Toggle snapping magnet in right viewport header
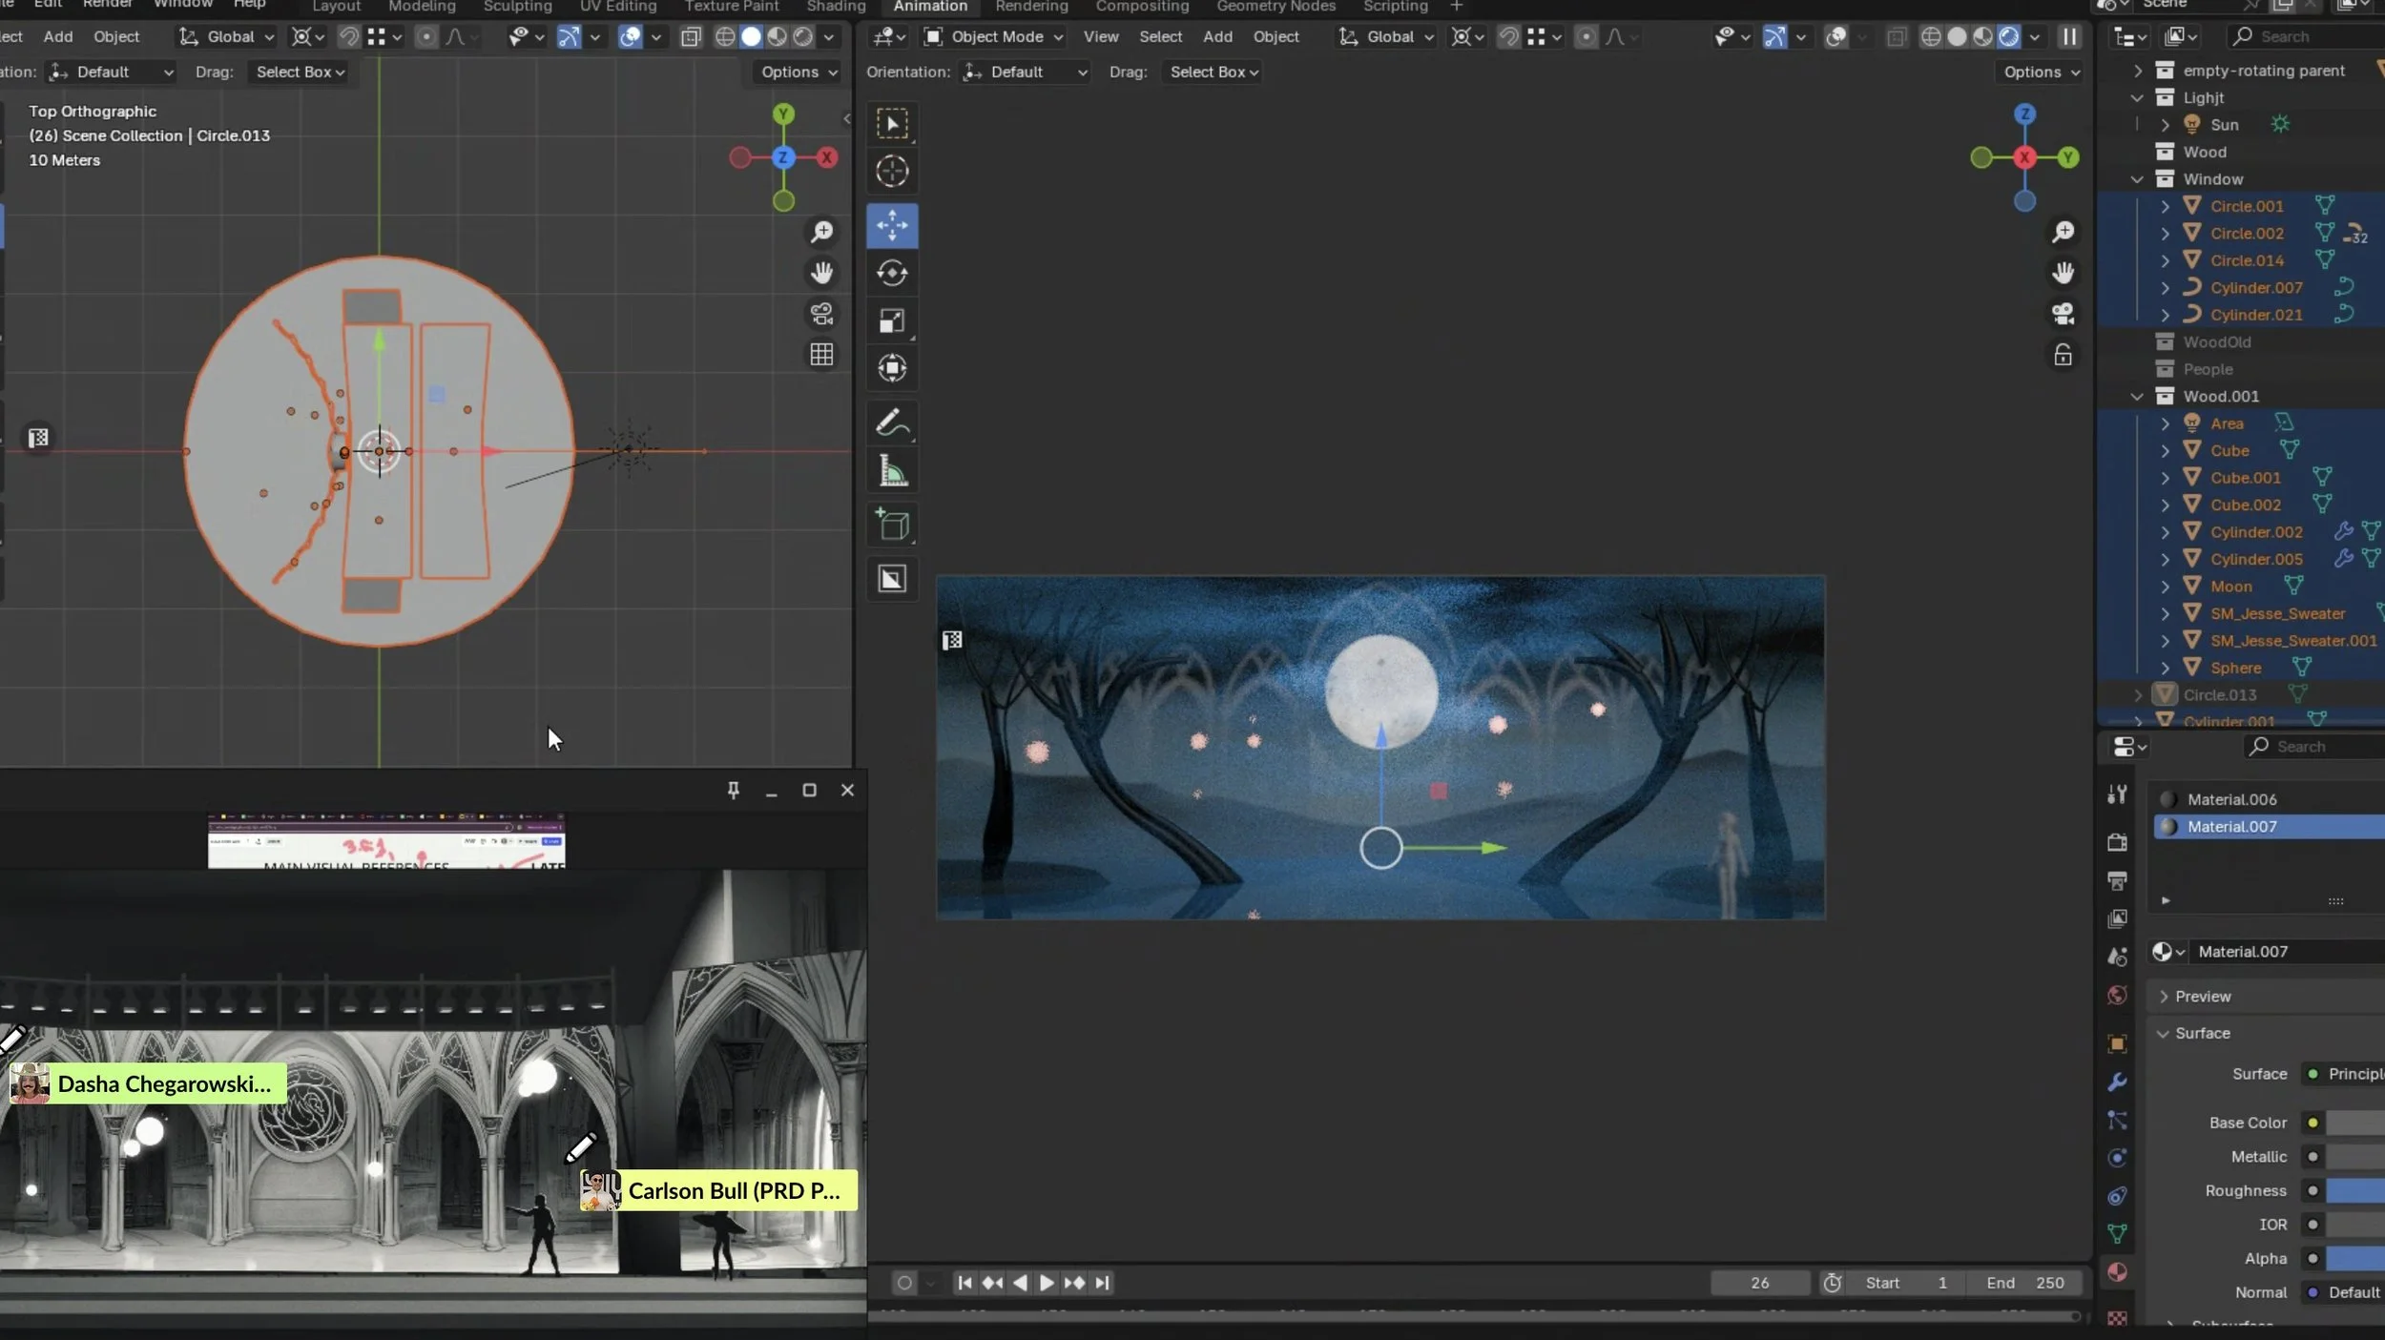This screenshot has height=1340, width=2385. 1507,36
